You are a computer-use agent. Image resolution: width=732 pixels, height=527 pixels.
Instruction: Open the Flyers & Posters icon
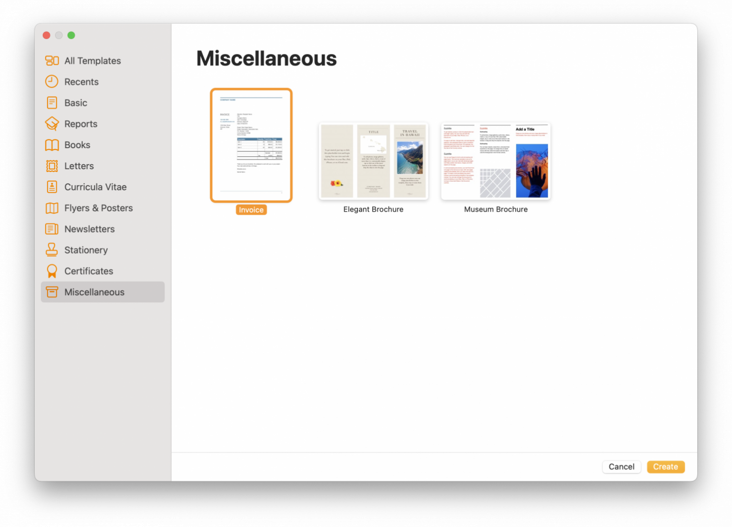coord(51,208)
